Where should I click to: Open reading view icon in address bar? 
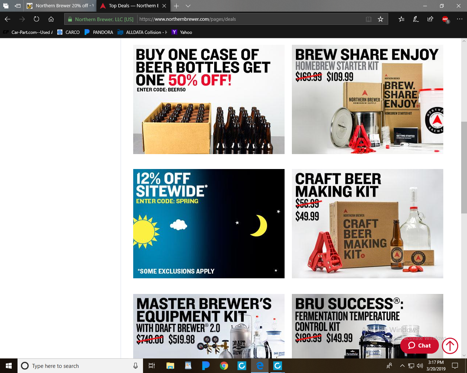pyautogui.click(x=368, y=19)
